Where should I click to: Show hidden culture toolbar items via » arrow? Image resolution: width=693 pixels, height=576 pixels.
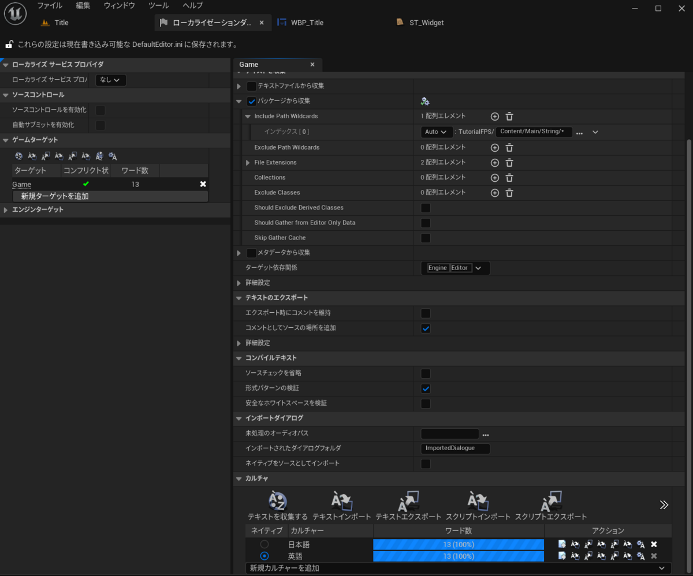(664, 505)
